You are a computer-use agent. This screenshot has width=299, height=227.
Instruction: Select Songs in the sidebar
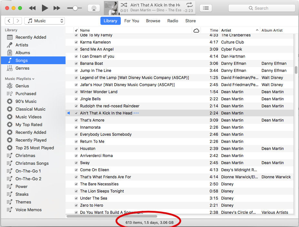(33, 60)
